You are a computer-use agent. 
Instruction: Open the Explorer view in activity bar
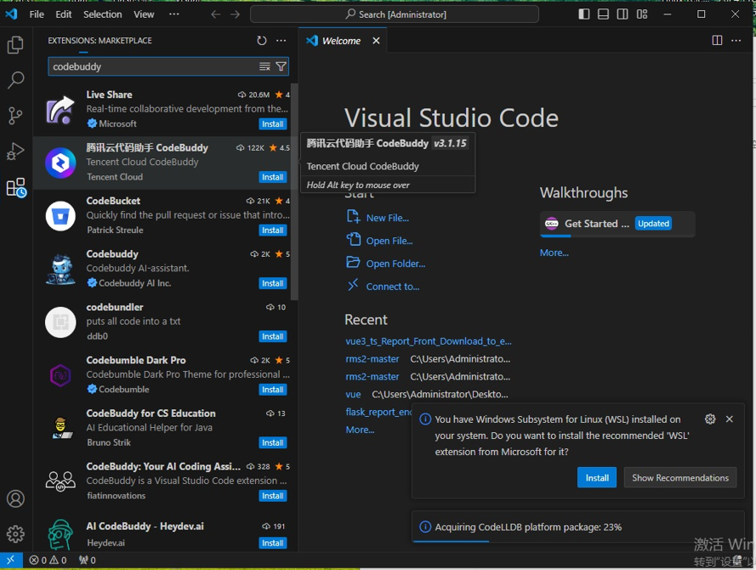click(x=15, y=45)
